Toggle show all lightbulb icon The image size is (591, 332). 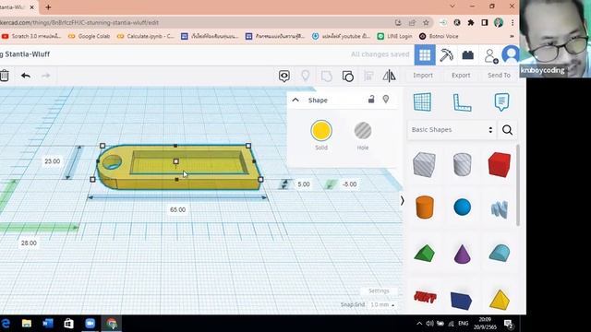[306, 76]
